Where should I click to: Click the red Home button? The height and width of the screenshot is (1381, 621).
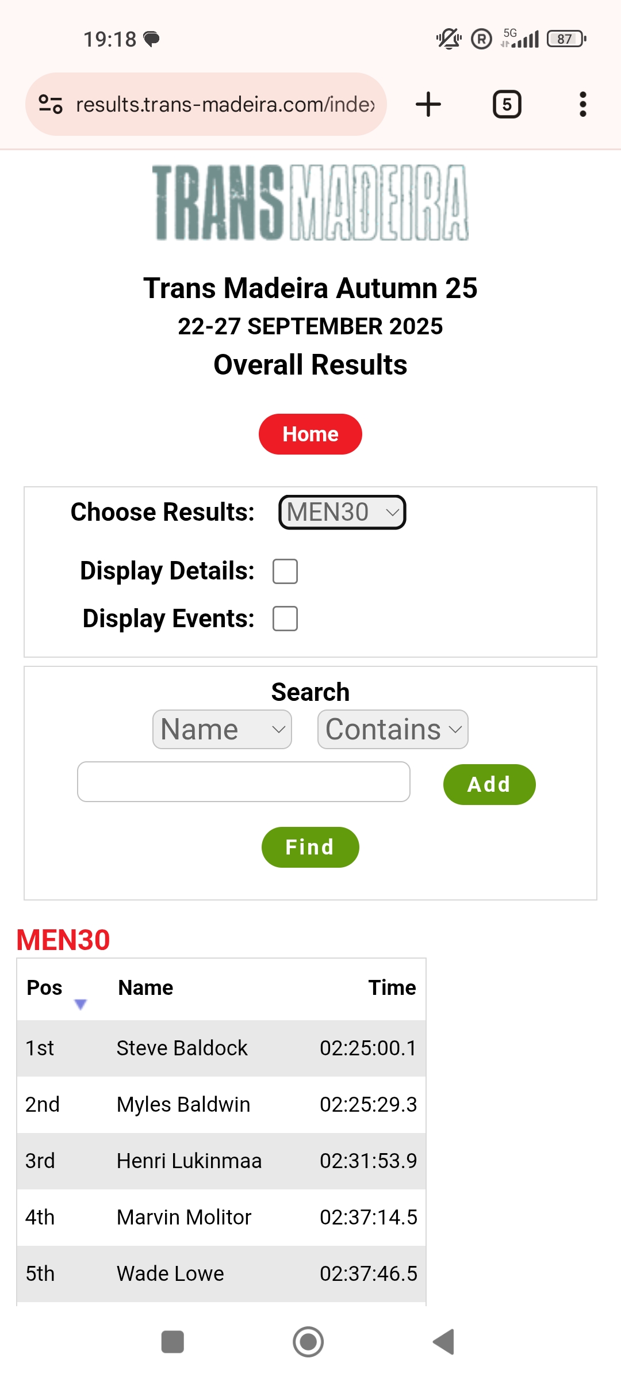pos(310,434)
